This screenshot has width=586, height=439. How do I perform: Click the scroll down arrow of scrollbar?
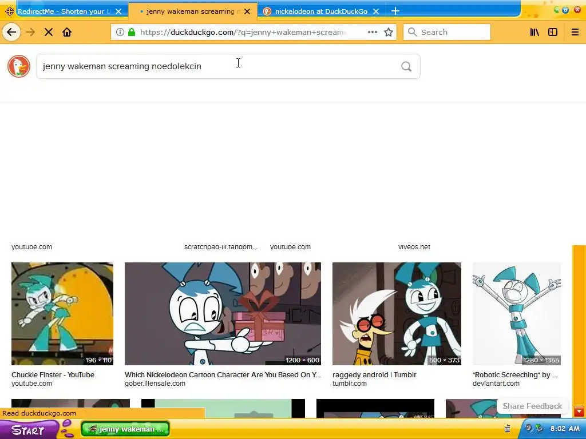point(579,412)
